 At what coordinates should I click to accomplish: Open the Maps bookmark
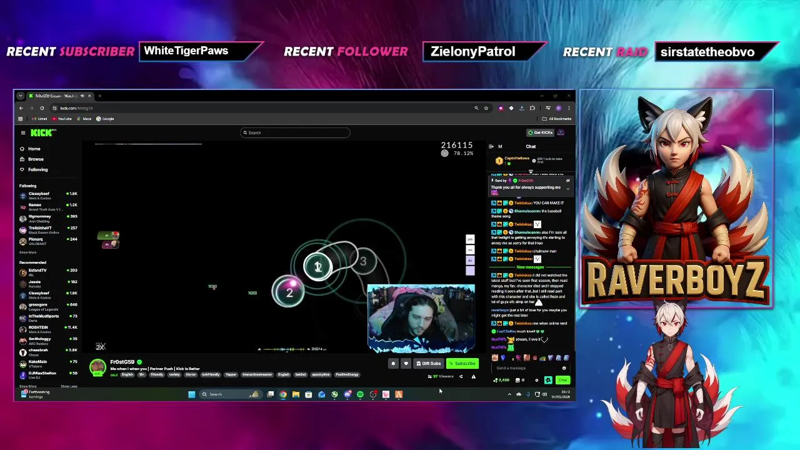[x=84, y=119]
